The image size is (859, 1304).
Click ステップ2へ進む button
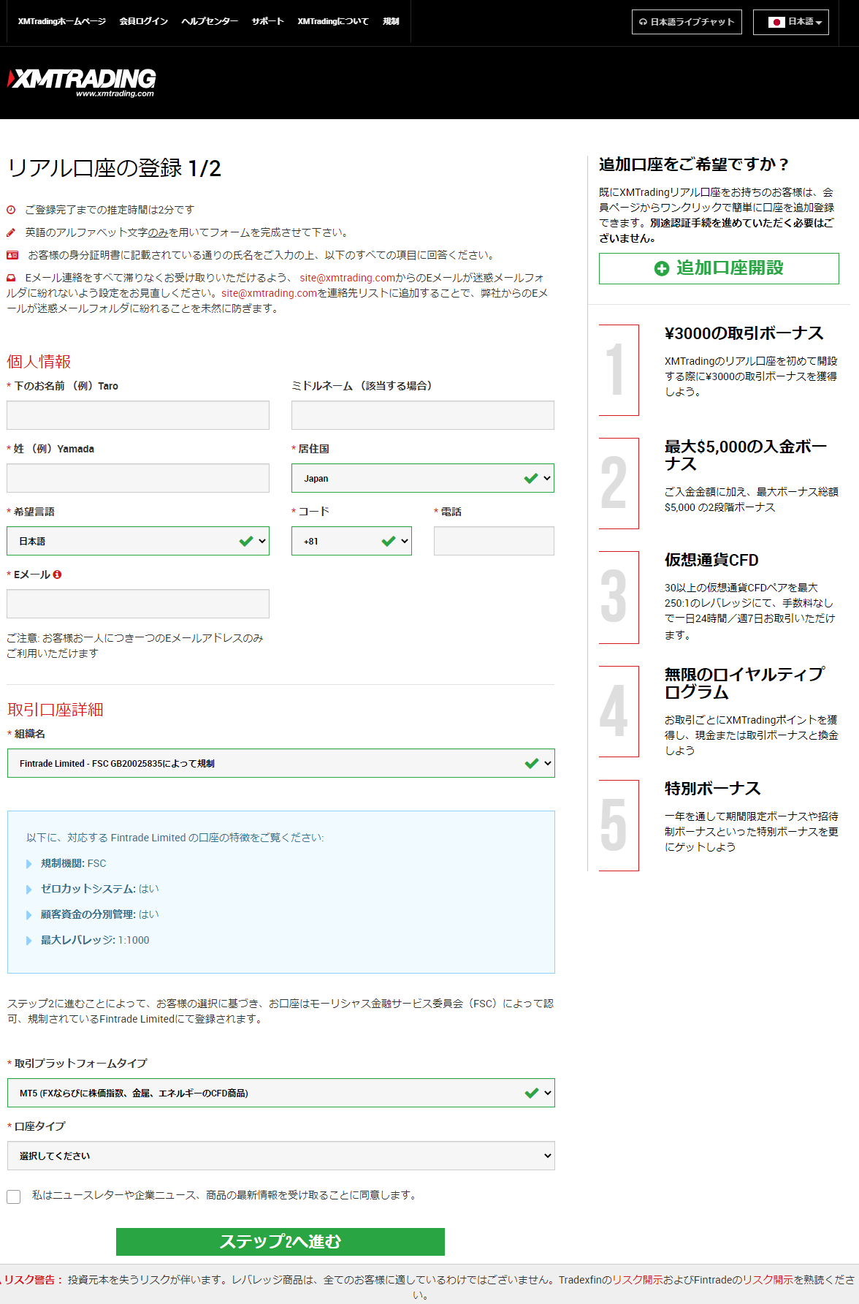click(x=280, y=1242)
